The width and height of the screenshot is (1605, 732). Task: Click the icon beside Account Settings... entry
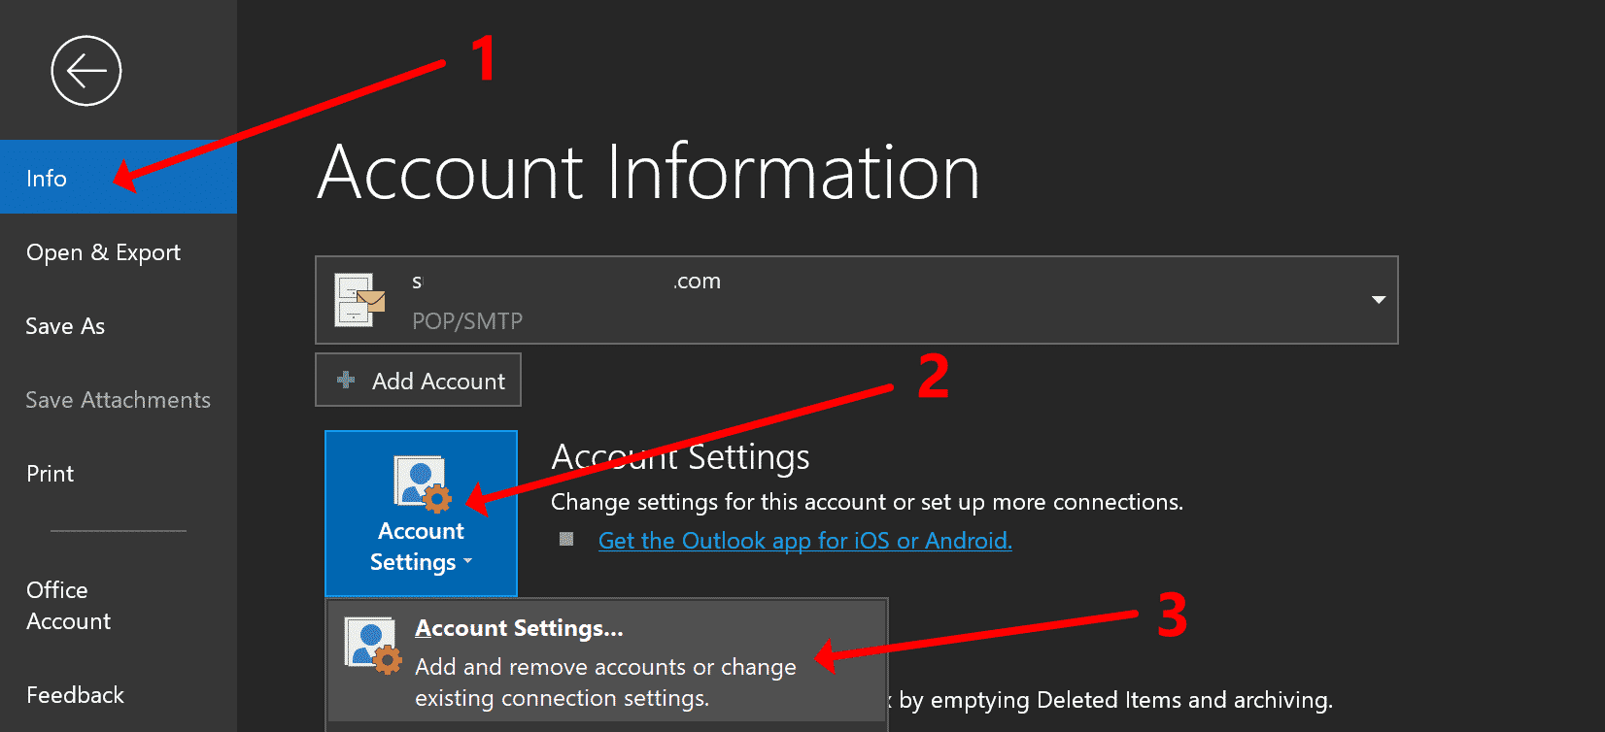point(374,645)
